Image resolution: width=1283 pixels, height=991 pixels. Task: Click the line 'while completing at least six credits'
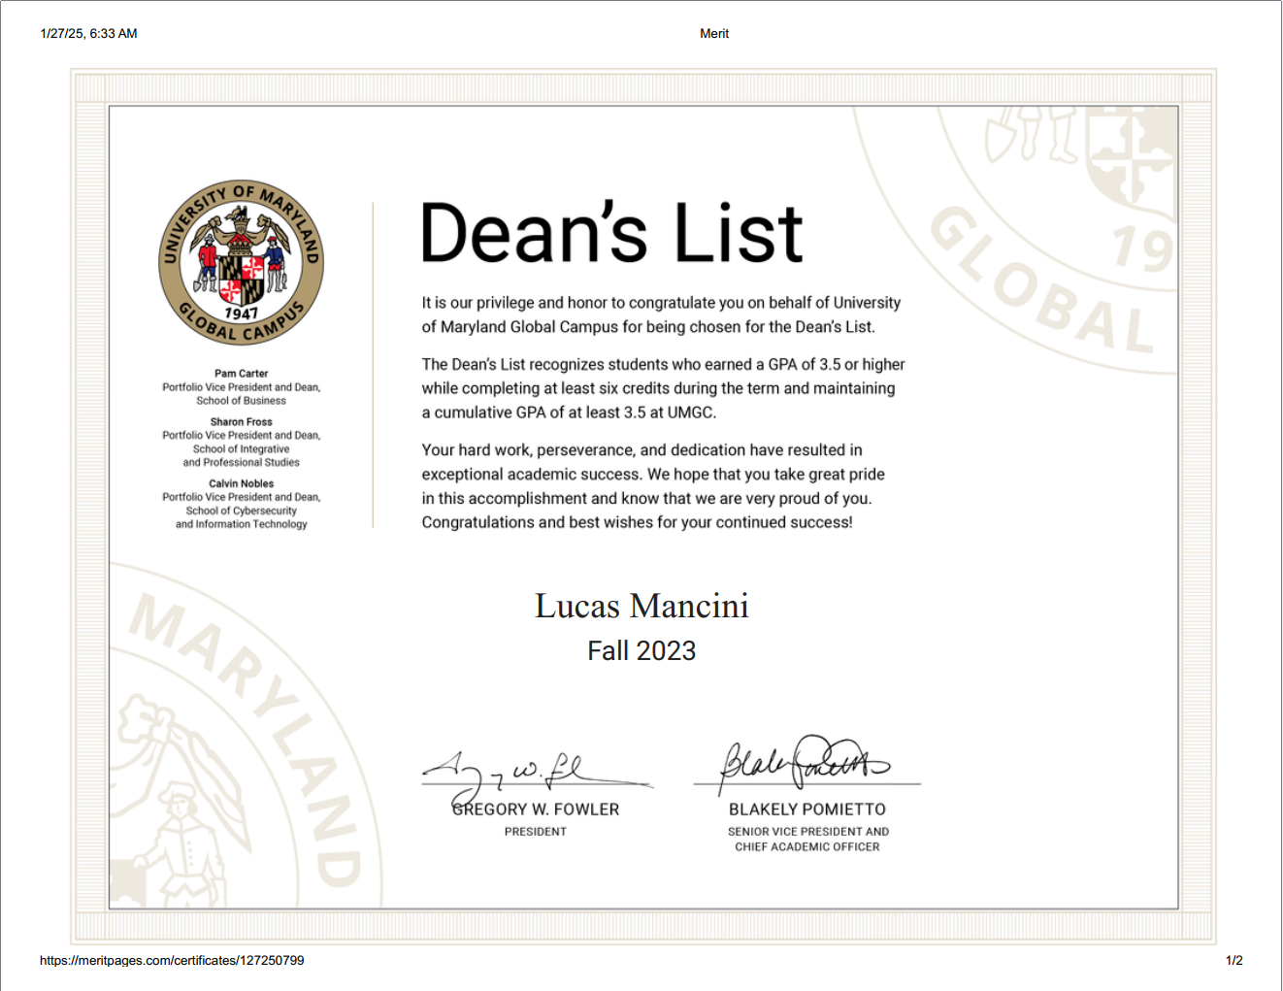(658, 388)
